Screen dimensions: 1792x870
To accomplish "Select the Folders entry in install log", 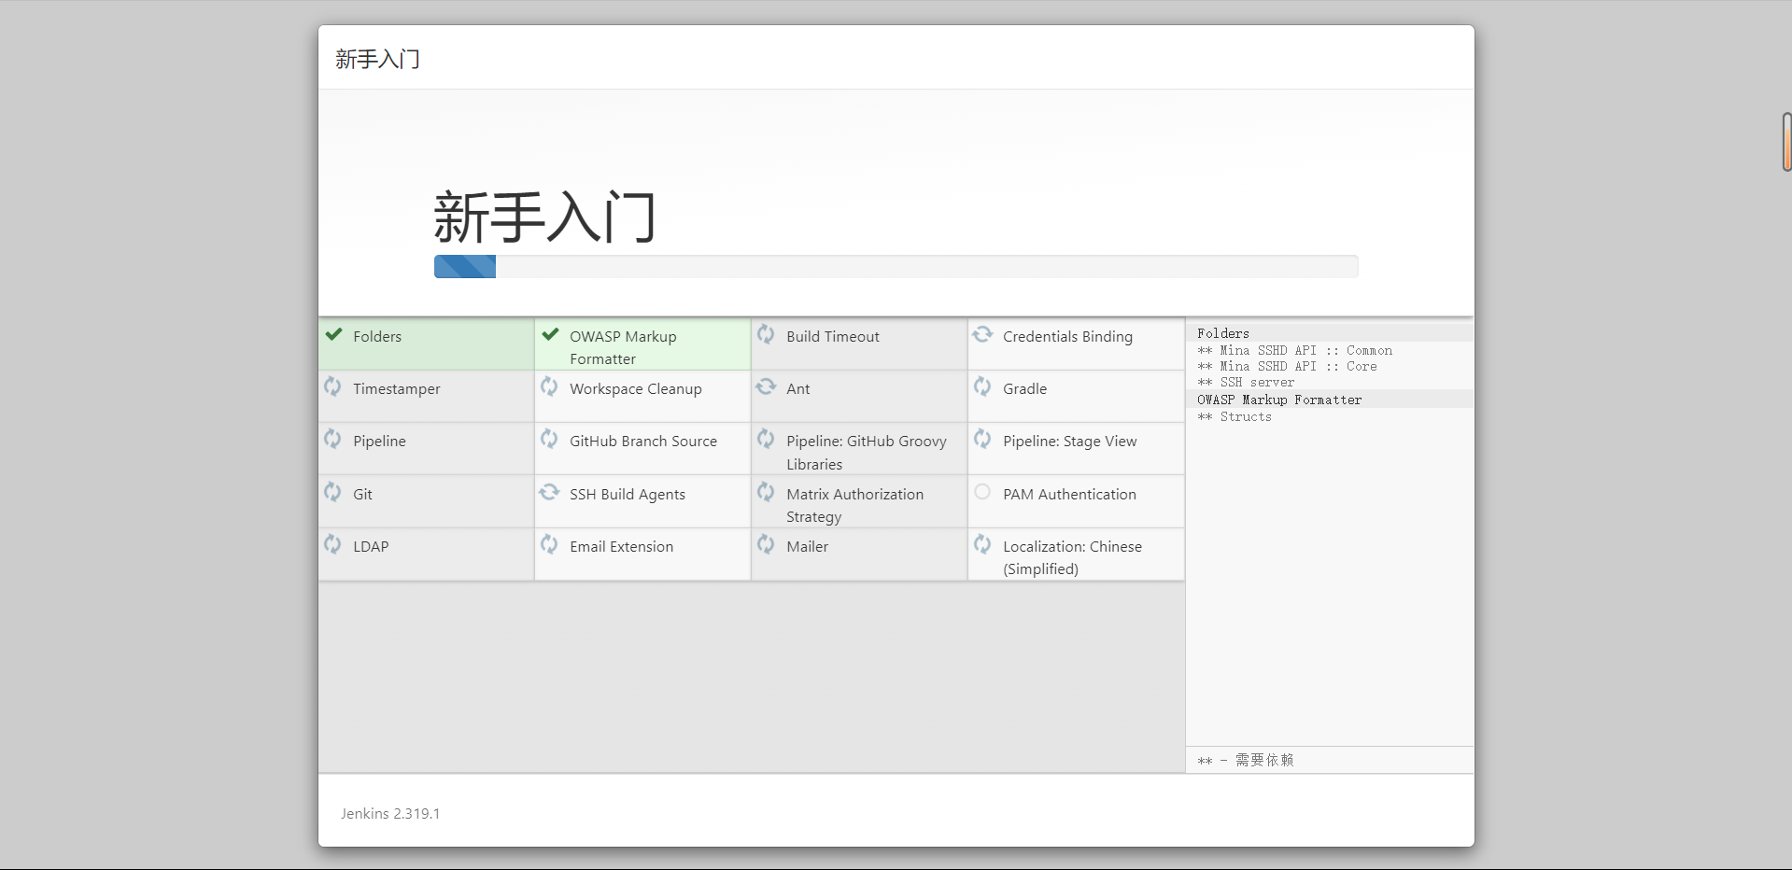I will 1222,333.
